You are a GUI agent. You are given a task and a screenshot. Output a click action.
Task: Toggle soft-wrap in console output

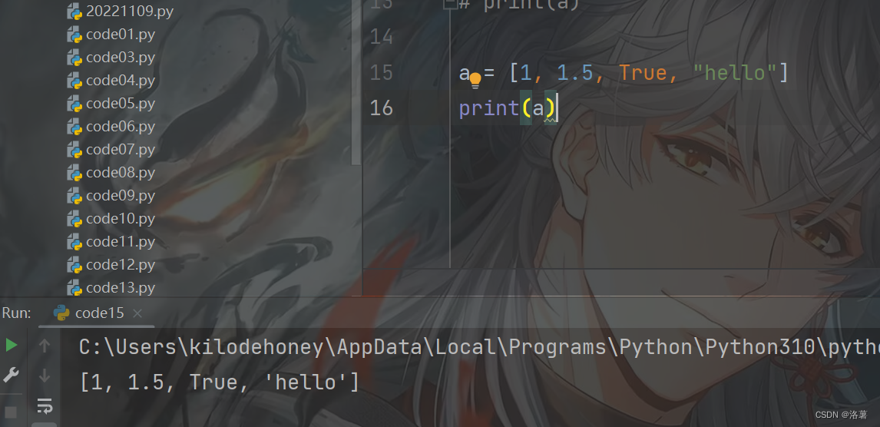point(45,405)
